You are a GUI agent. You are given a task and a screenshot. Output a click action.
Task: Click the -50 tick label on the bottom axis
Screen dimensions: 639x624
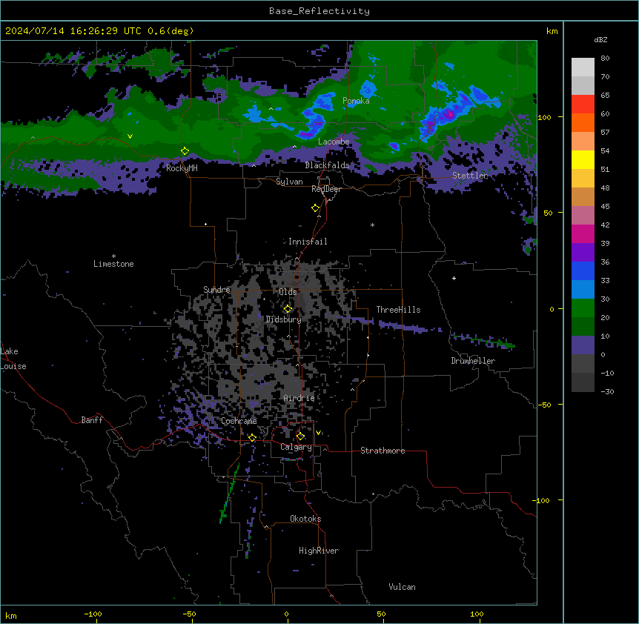tap(189, 614)
